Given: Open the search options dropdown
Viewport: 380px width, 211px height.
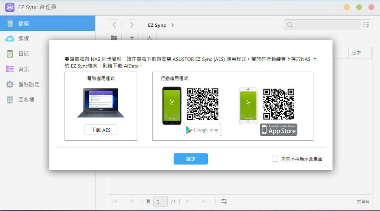Looking at the screenshot, I should point(366,25).
